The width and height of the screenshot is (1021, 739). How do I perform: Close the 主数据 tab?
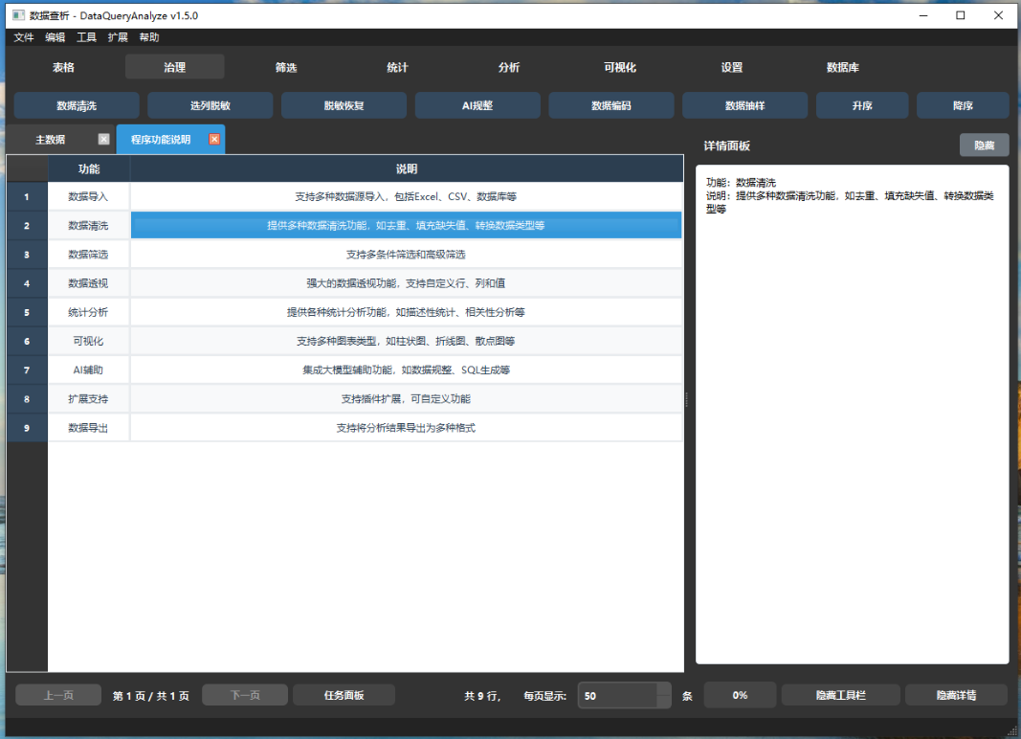(103, 140)
